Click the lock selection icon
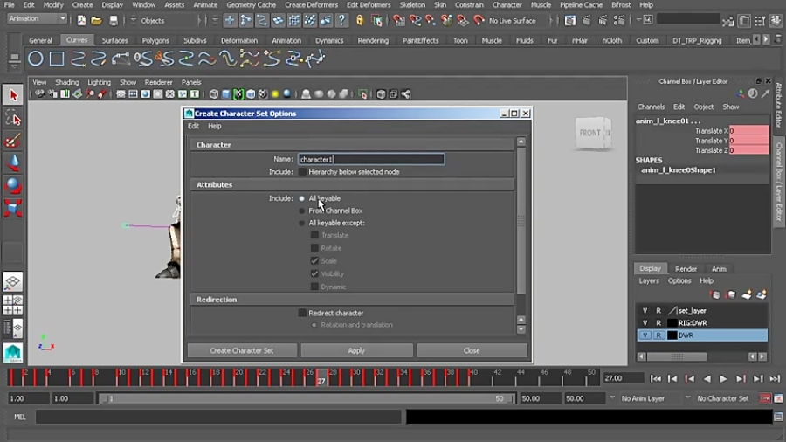This screenshot has height=442, width=786. (360, 21)
